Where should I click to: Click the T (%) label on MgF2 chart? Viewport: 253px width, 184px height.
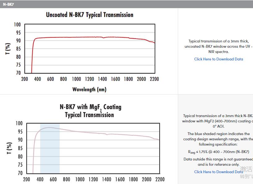pyautogui.click(x=10, y=148)
